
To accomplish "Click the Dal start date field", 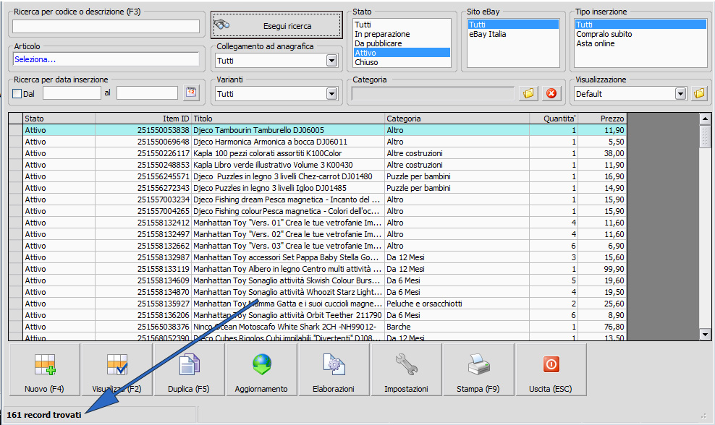I will (x=72, y=93).
